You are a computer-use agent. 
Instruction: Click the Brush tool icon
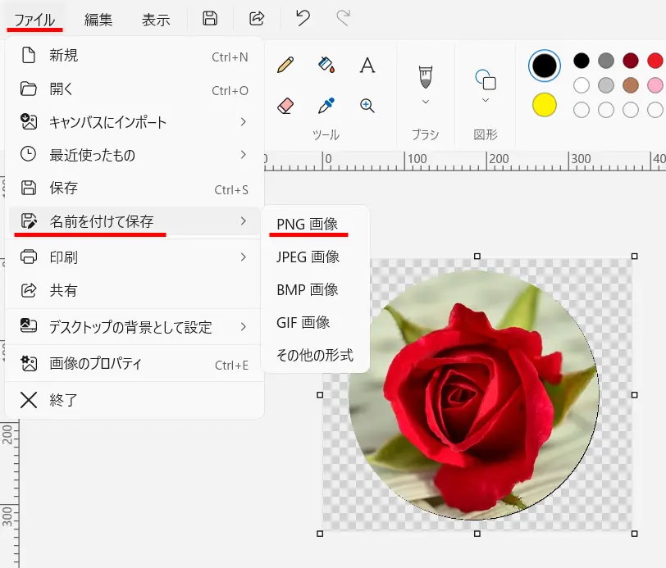pyautogui.click(x=426, y=77)
